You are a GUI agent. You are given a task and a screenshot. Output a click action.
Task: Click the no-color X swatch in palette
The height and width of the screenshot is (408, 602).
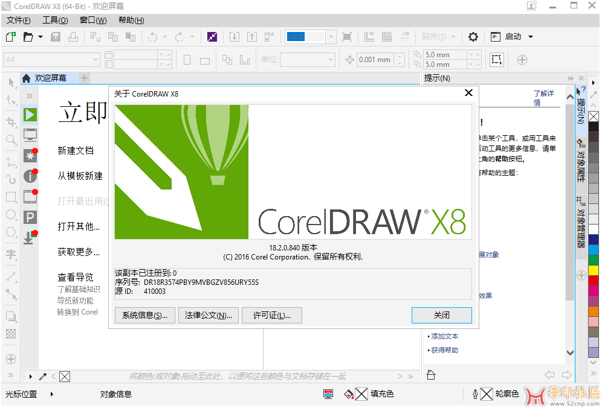[x=594, y=116]
